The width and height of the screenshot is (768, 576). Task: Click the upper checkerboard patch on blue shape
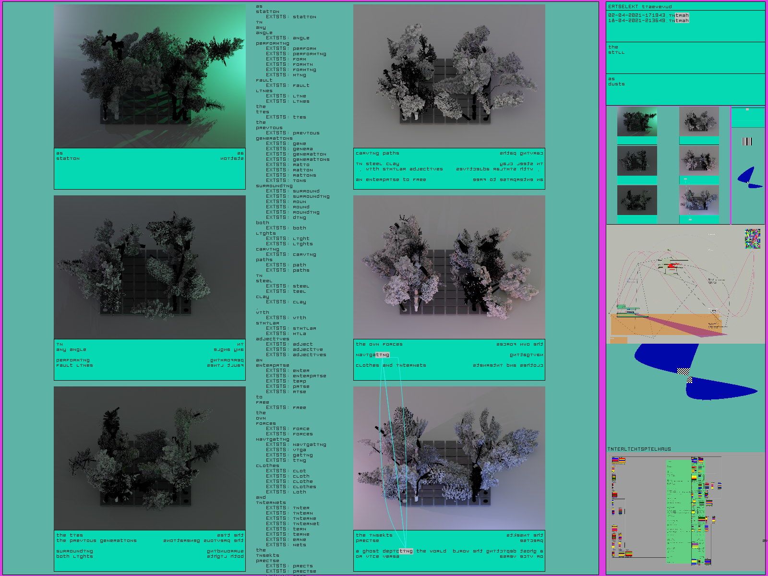683,371
